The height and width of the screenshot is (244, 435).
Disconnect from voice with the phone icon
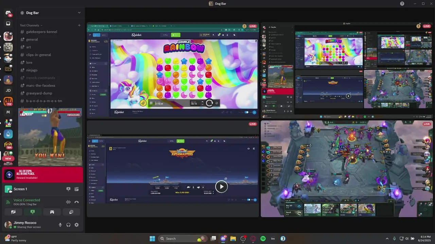pos(76,202)
